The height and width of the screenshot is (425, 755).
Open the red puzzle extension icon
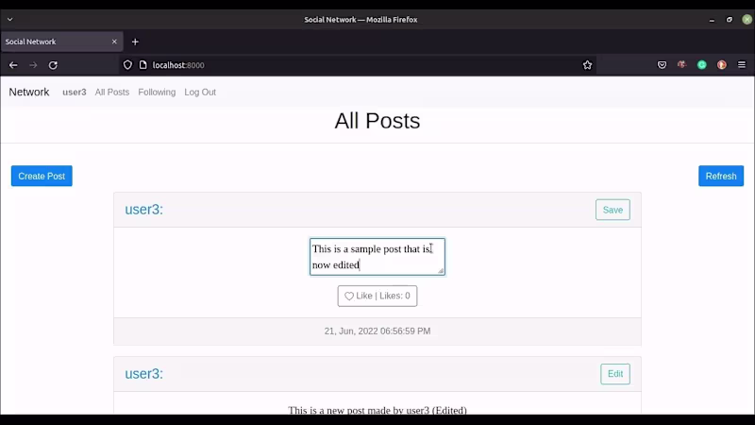[x=681, y=64]
